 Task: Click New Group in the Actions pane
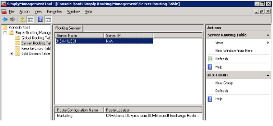[224, 83]
